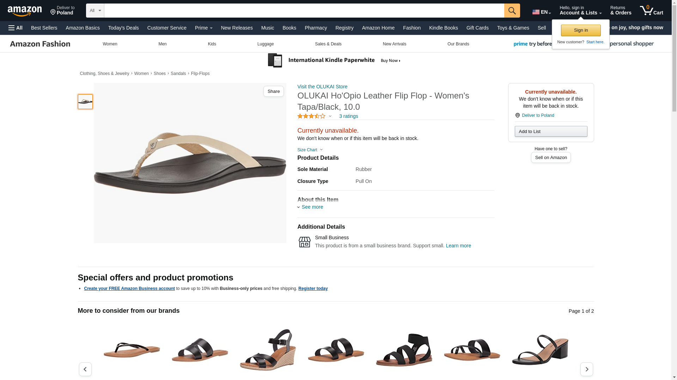Click the star rating icons
The height and width of the screenshot is (380, 677).
[x=311, y=116]
